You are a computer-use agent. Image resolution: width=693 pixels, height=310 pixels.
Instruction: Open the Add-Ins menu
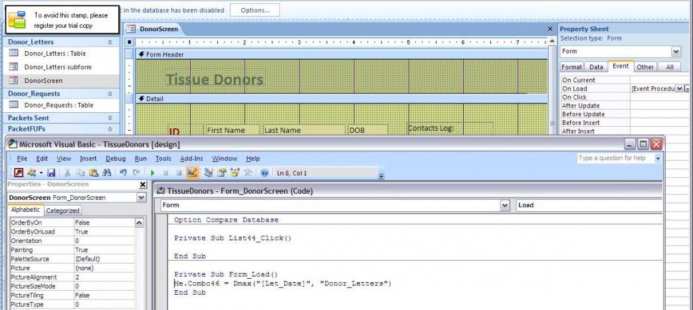coord(192,159)
